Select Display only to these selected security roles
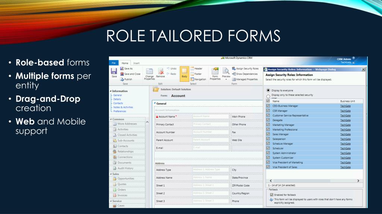The width and height of the screenshot is (382, 214). pos(268,96)
